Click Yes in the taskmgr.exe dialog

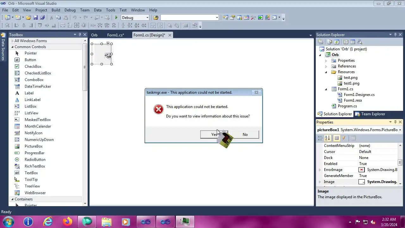[214, 135]
